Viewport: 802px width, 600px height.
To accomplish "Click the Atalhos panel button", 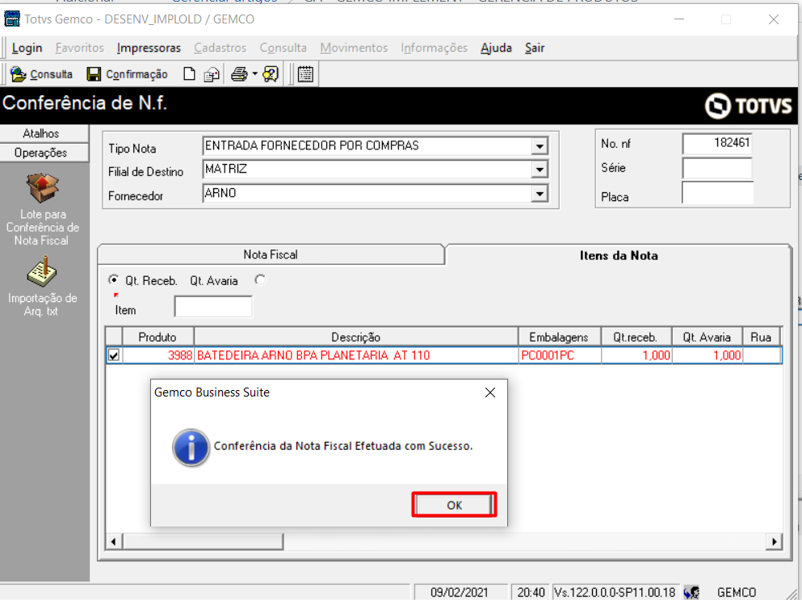I will [44, 133].
